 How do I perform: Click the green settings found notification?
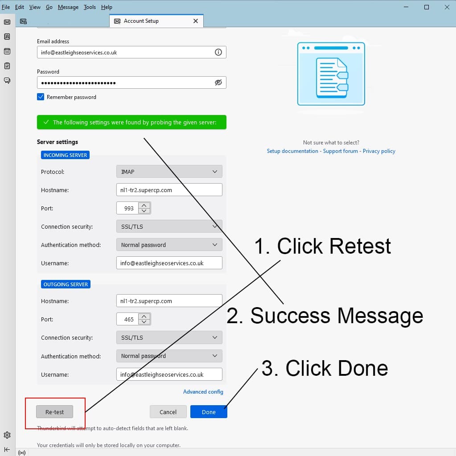tap(131, 122)
